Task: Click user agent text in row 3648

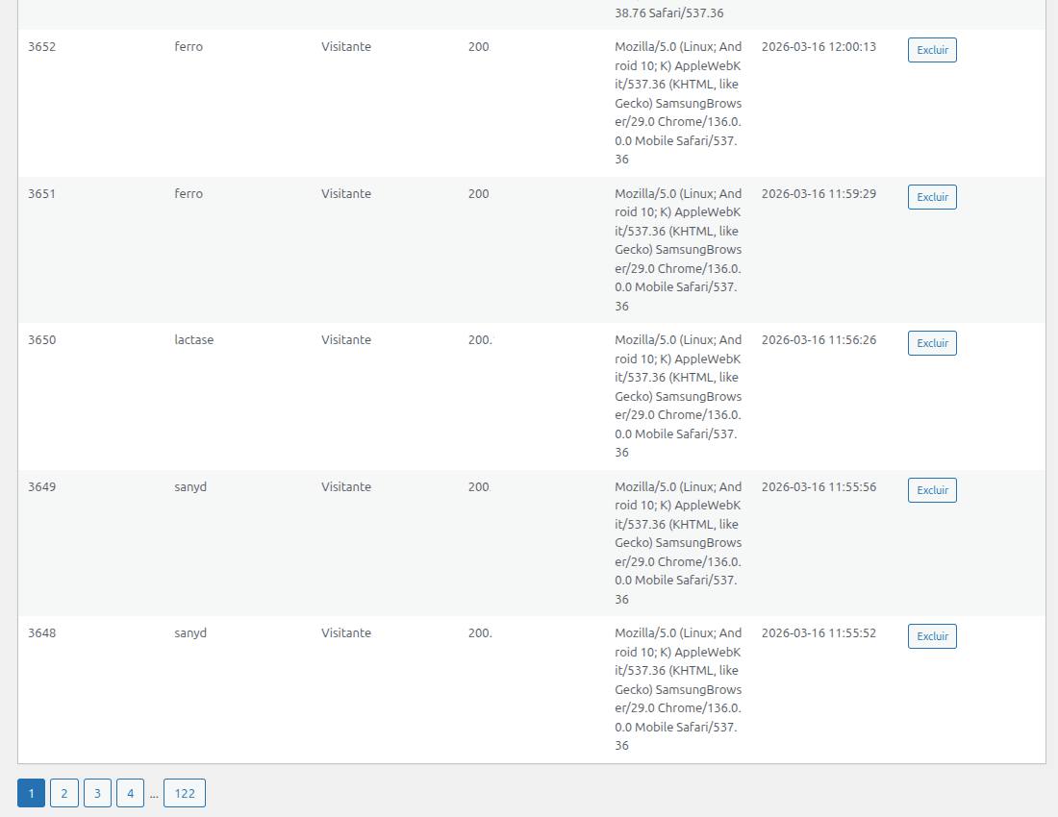Action: click(678, 688)
